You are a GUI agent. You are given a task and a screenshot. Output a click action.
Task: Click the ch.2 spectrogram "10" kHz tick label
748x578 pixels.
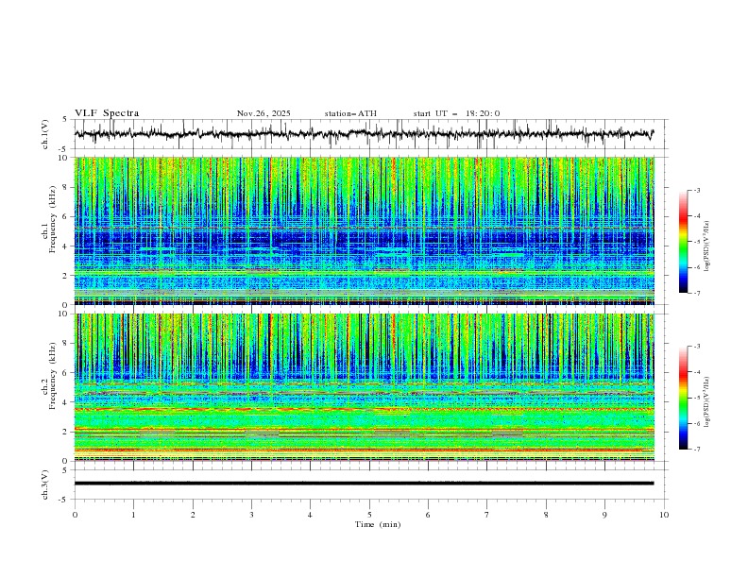(65, 314)
